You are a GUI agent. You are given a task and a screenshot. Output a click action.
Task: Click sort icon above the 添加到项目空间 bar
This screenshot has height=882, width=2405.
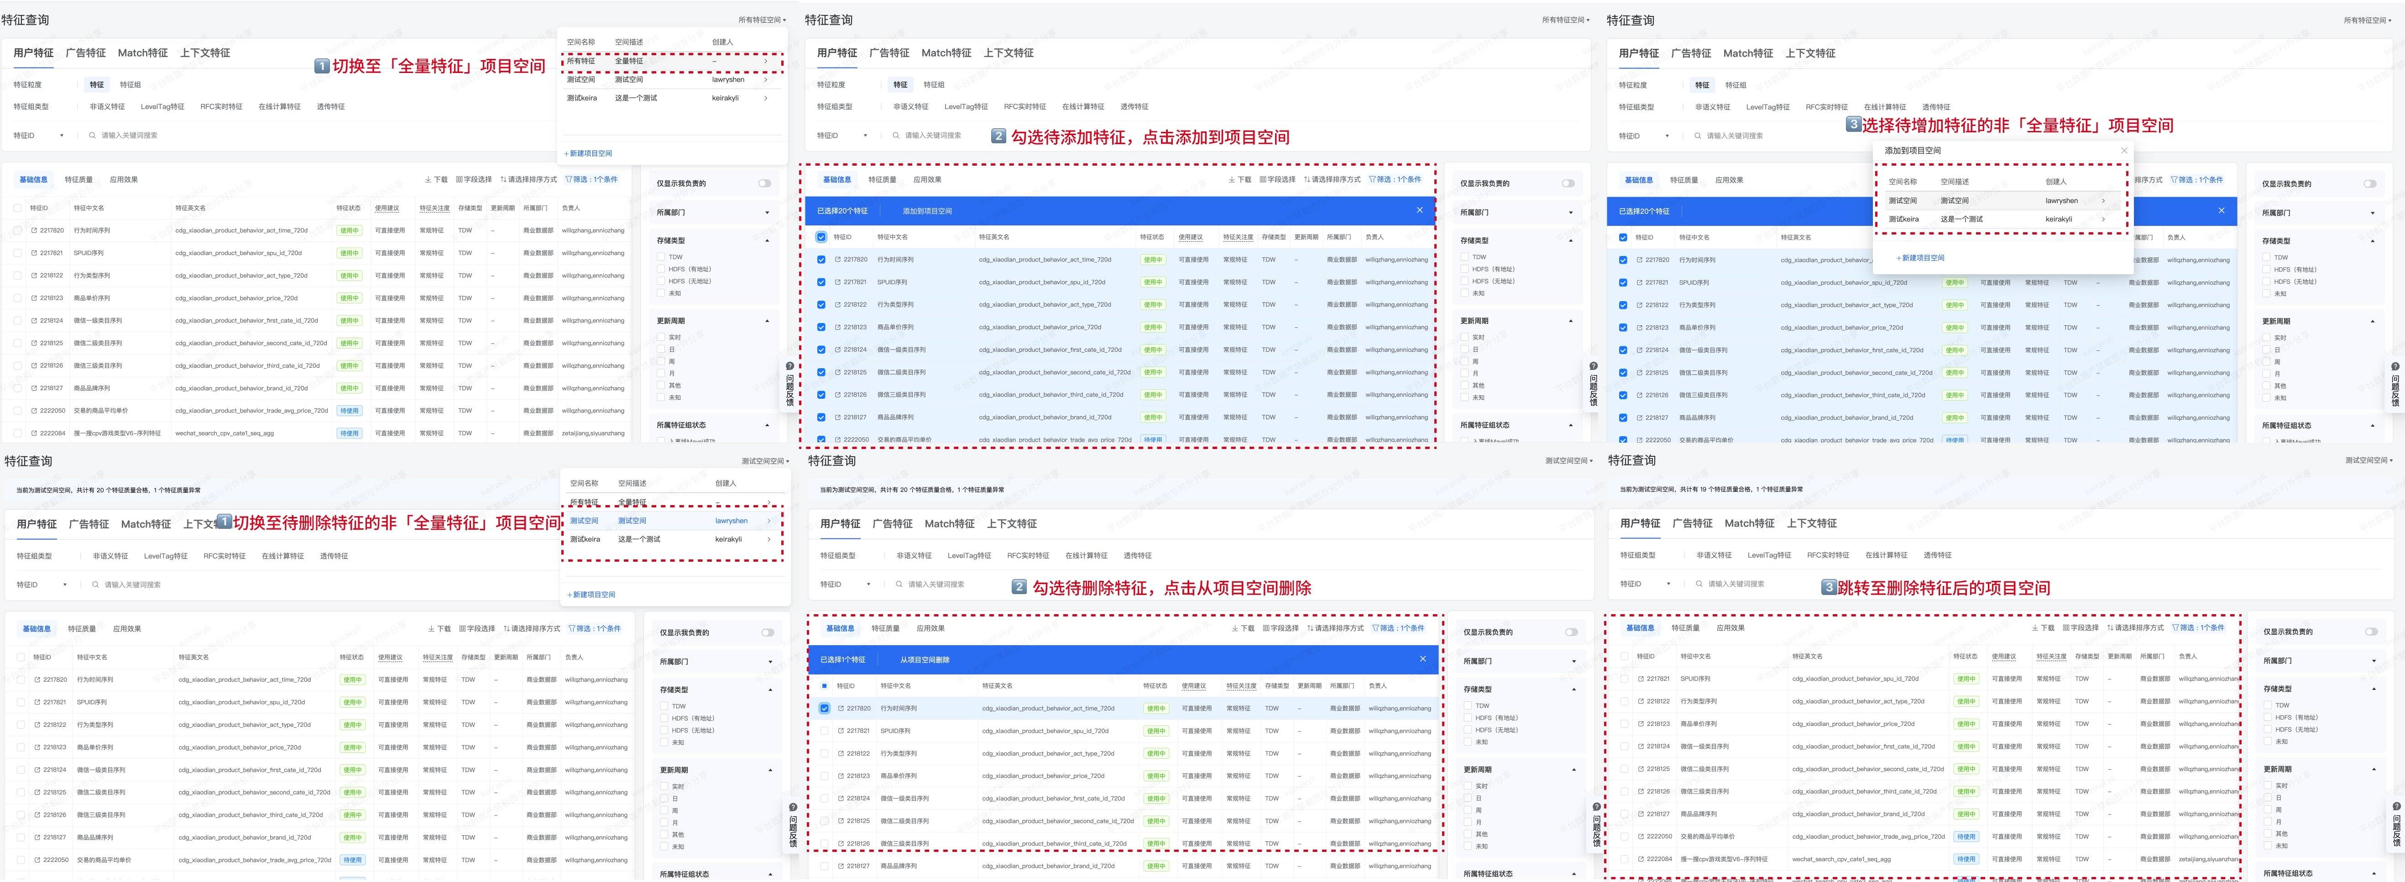[x=1307, y=179]
